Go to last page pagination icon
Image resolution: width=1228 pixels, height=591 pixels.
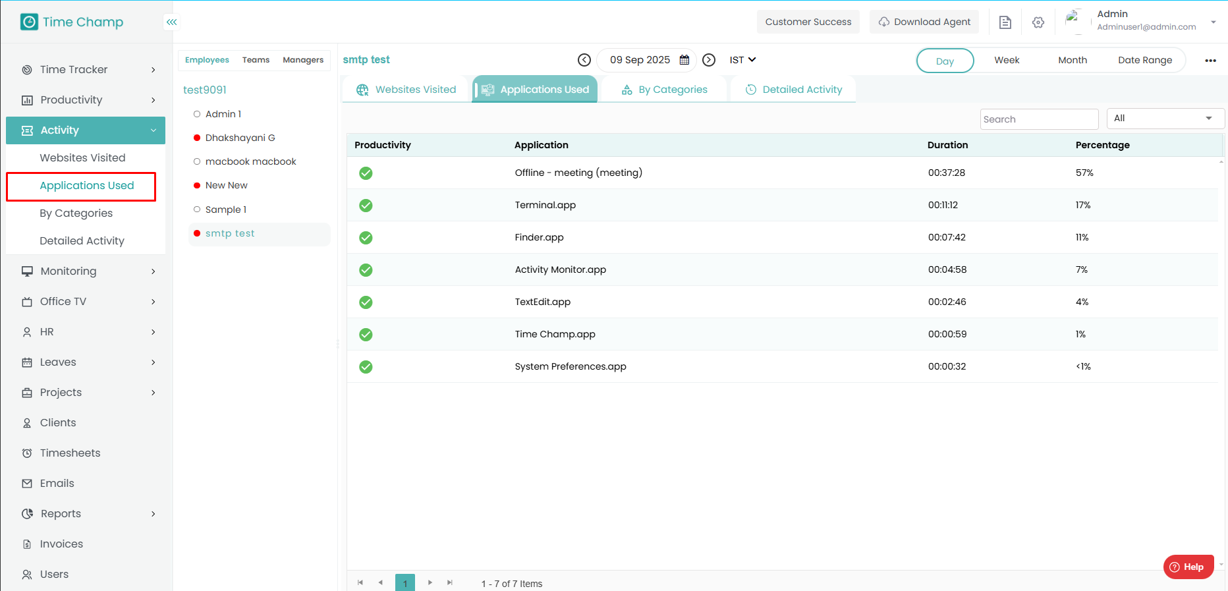(450, 582)
